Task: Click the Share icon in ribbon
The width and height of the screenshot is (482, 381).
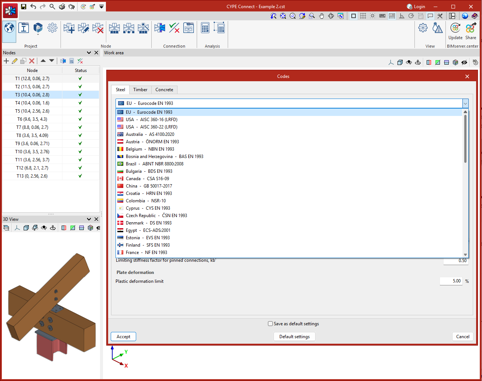Action: click(x=471, y=31)
